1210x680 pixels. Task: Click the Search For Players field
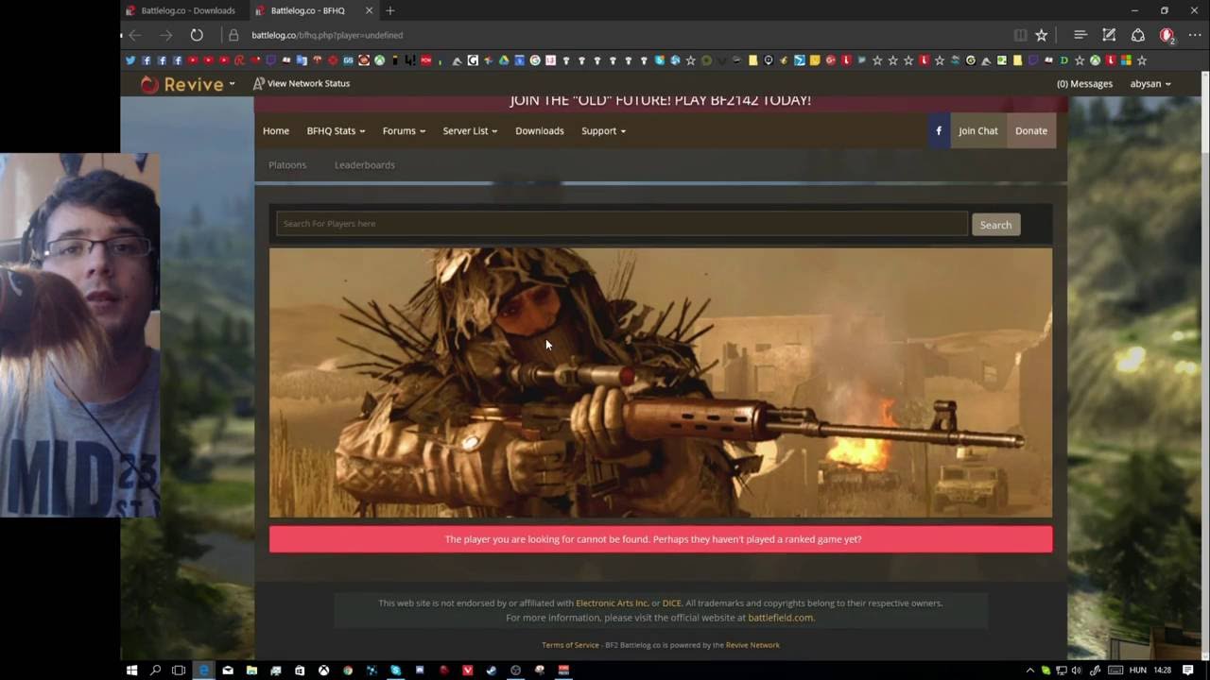tap(622, 224)
